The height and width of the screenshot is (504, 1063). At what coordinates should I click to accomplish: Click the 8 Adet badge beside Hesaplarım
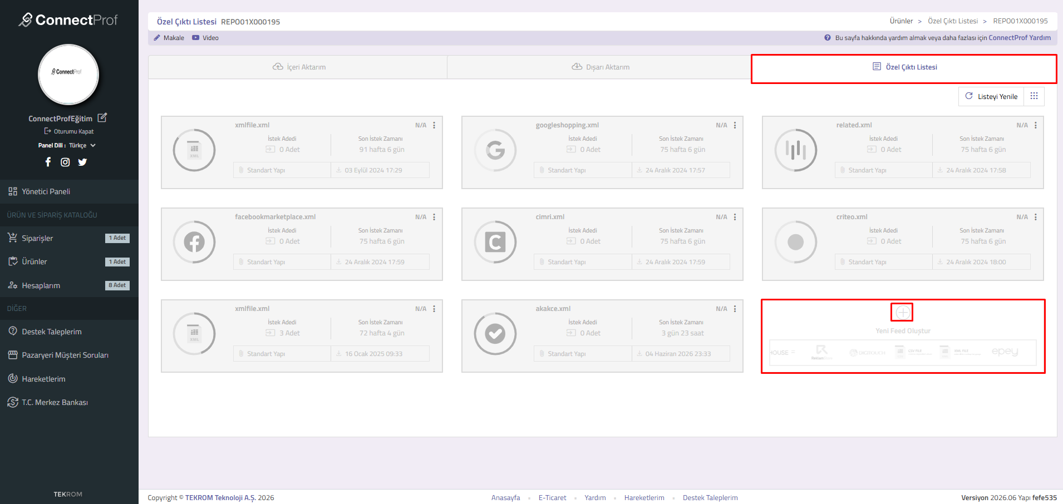tap(117, 285)
